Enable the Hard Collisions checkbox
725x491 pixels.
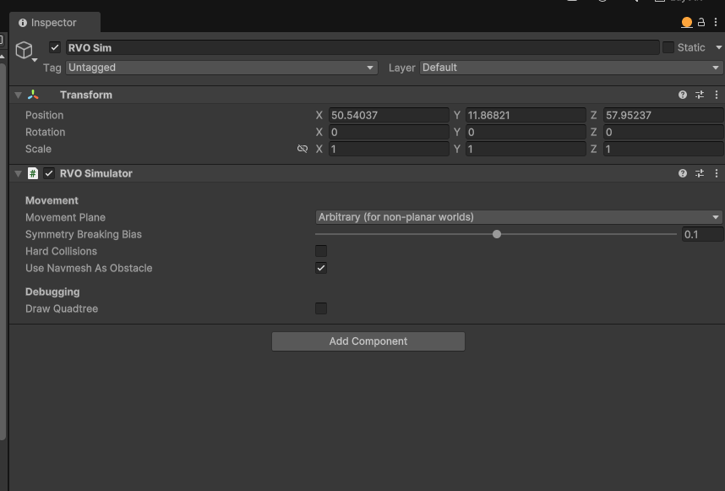(321, 251)
